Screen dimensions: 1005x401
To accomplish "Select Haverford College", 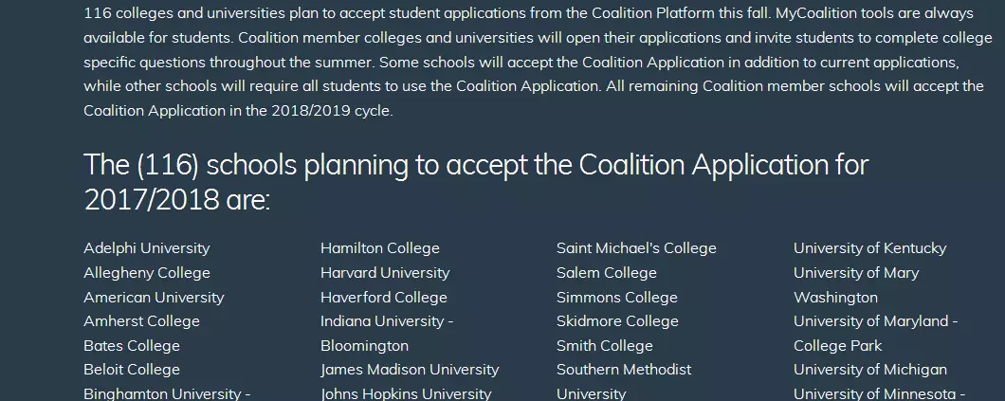I will (x=384, y=298).
